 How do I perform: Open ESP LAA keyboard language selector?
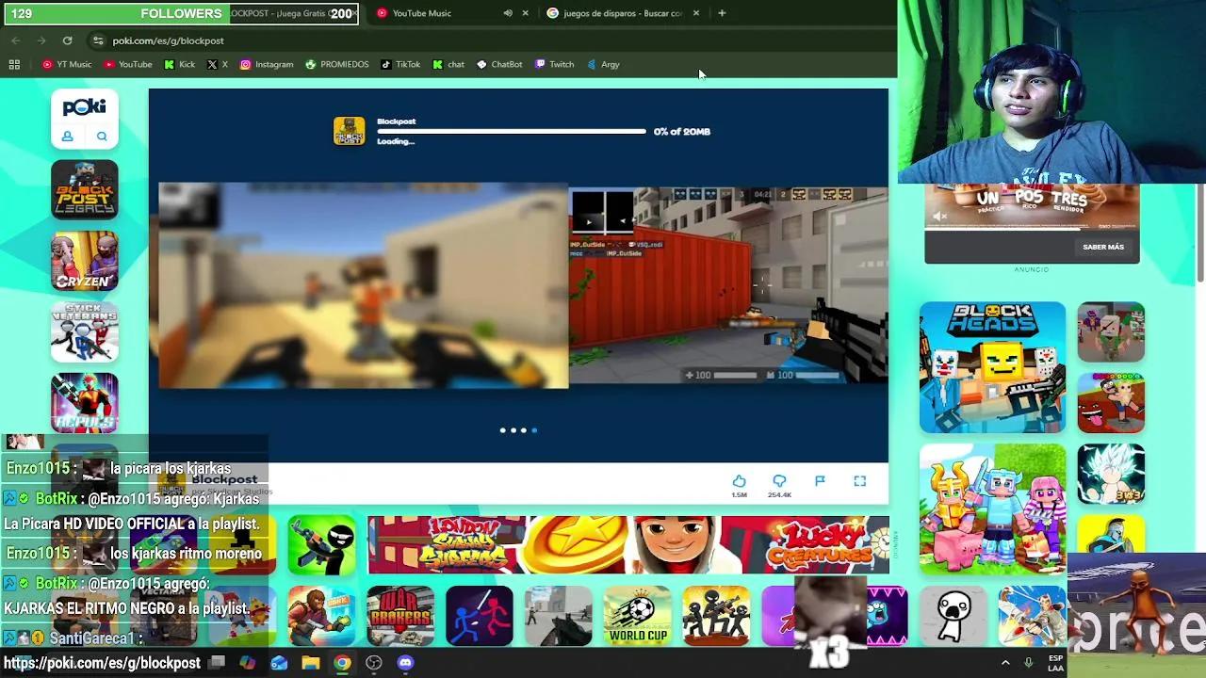click(1055, 663)
